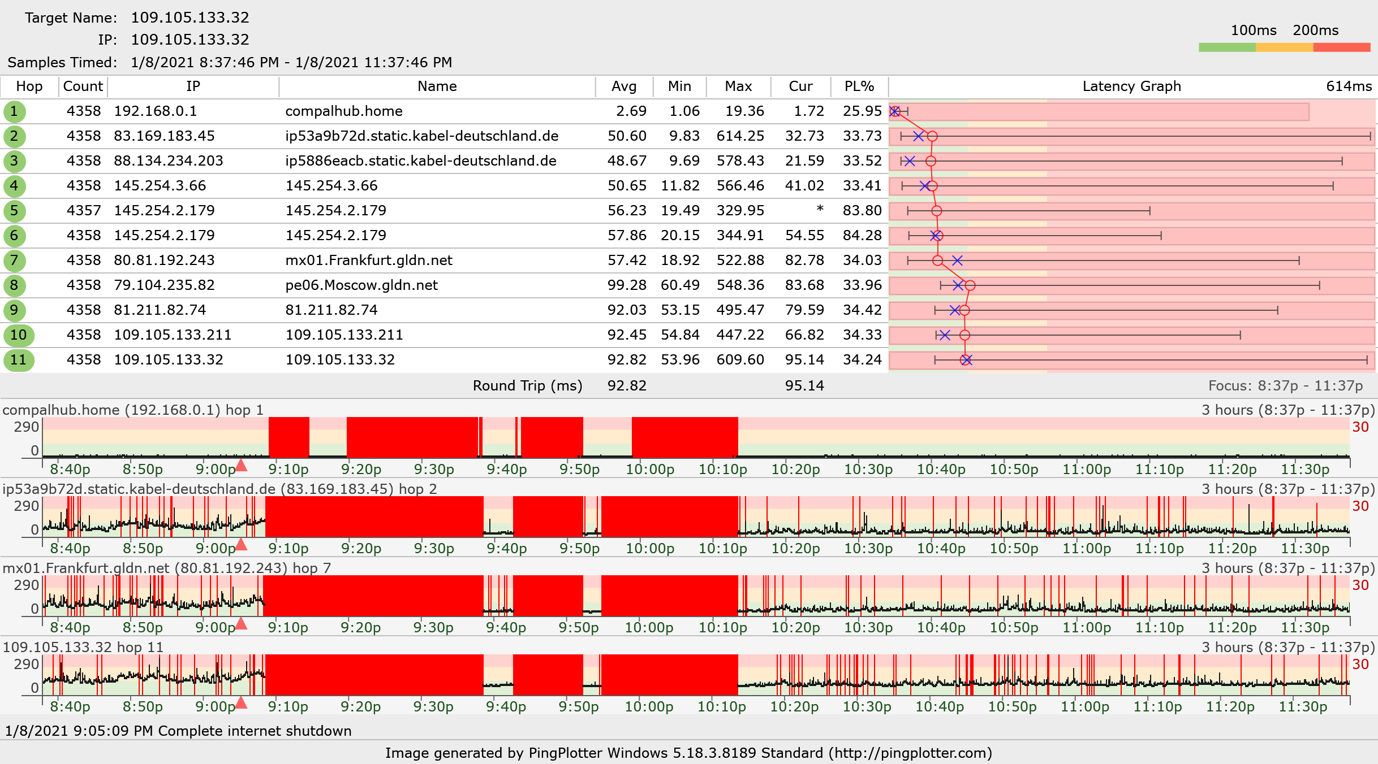This screenshot has height=764, width=1378.
Task: Click the Latency Graph column header
Action: pyautogui.click(x=1131, y=86)
